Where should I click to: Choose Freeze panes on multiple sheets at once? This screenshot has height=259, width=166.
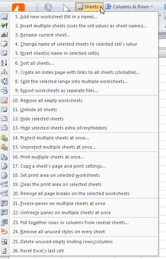click(84, 203)
